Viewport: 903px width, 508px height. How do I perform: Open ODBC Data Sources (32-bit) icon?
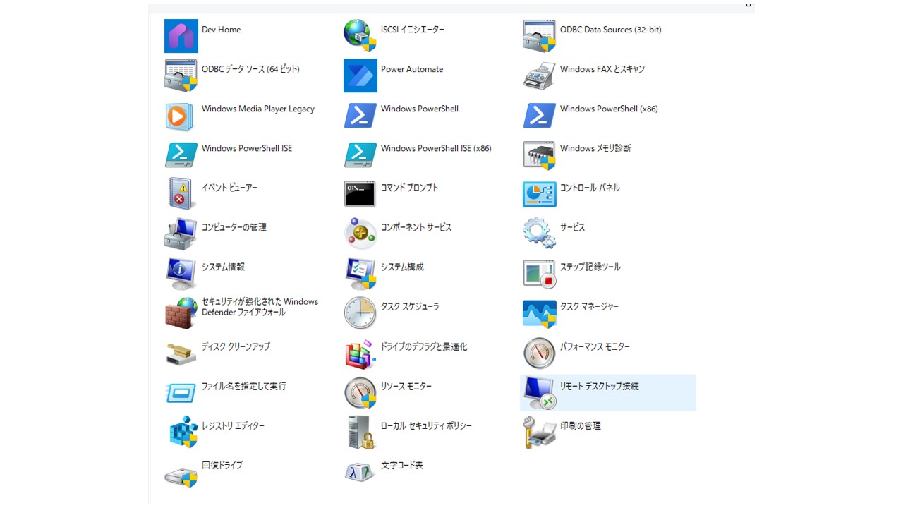click(x=540, y=36)
